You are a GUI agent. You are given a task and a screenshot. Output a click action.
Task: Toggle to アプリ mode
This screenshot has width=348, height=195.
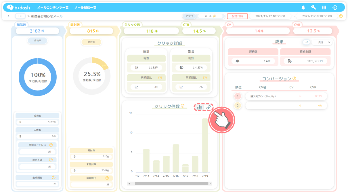(x=189, y=16)
